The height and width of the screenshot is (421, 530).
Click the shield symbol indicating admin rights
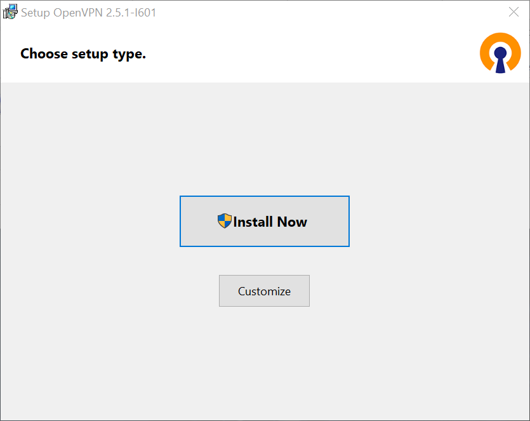[x=225, y=220]
